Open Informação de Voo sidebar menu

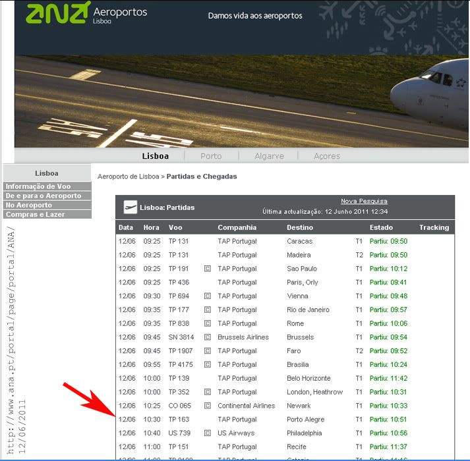coord(47,186)
